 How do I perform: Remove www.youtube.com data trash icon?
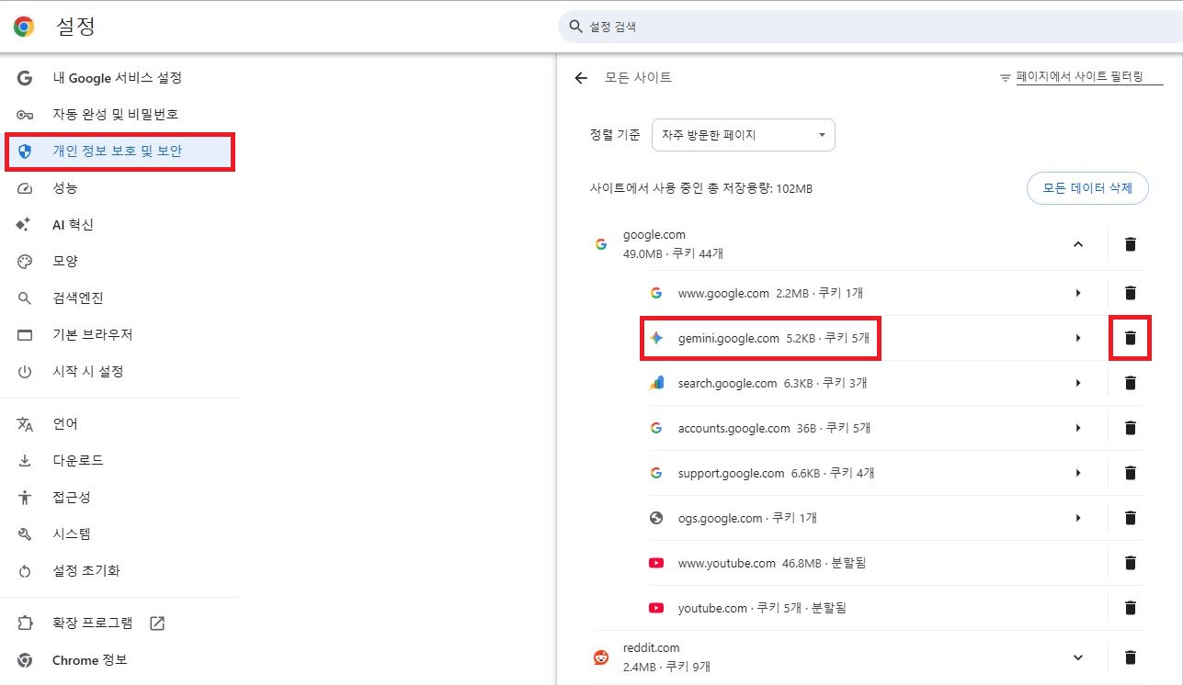1131,563
